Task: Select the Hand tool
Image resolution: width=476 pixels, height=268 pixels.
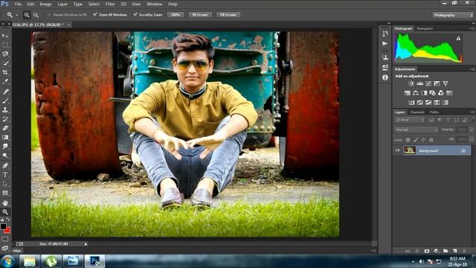Action: pos(5,202)
